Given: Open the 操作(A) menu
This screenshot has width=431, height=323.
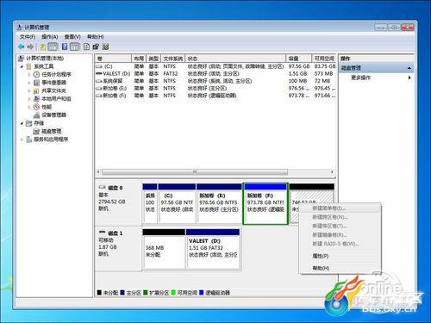Looking at the screenshot, I should [x=50, y=37].
